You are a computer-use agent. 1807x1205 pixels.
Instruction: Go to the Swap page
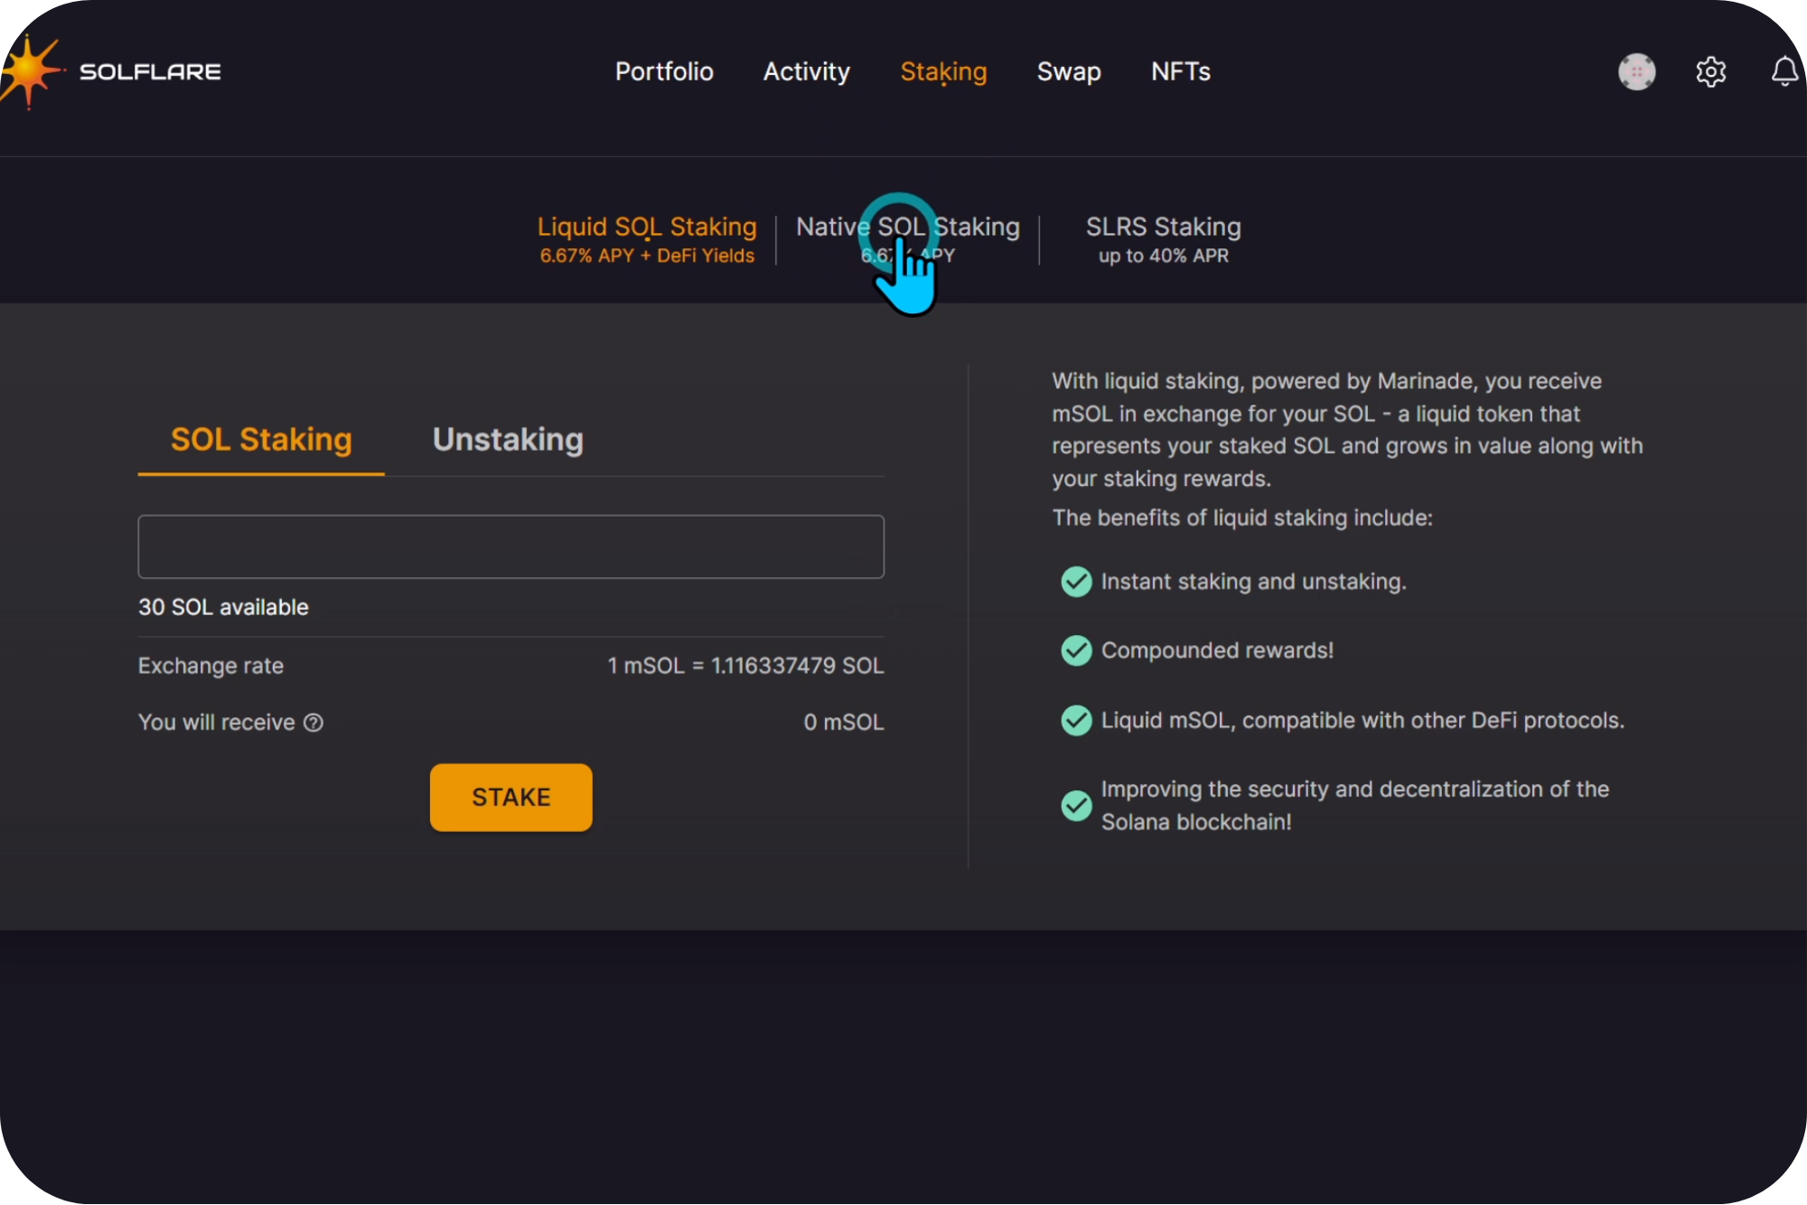coord(1069,71)
